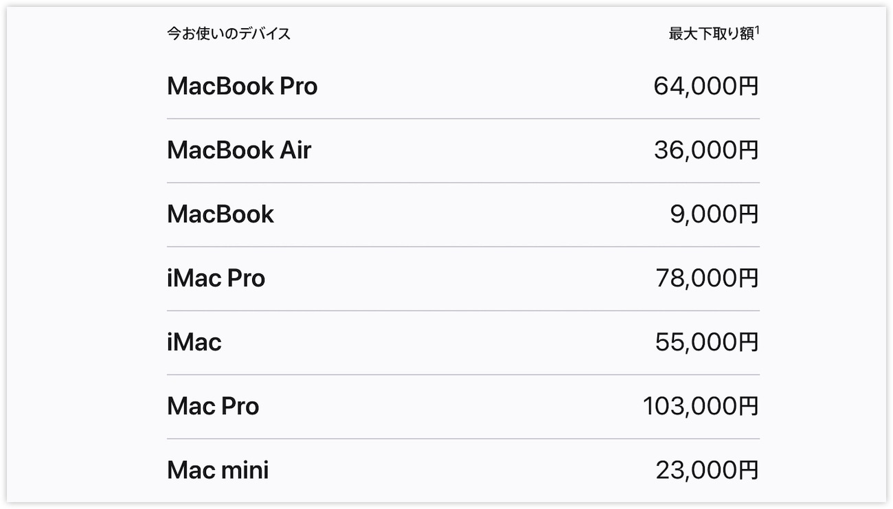Select the 9,000円 trade-in amount
893x509 pixels.
(714, 214)
